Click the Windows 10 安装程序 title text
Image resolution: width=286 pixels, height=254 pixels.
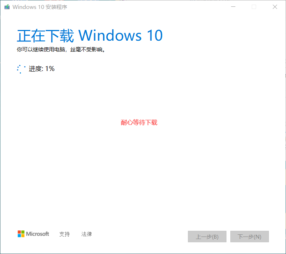tap(40, 7)
